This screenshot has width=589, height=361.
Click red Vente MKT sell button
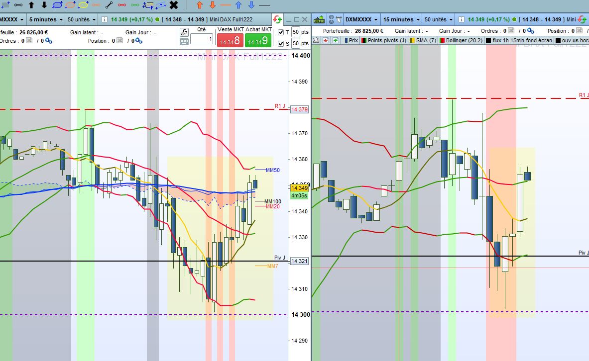point(230,41)
